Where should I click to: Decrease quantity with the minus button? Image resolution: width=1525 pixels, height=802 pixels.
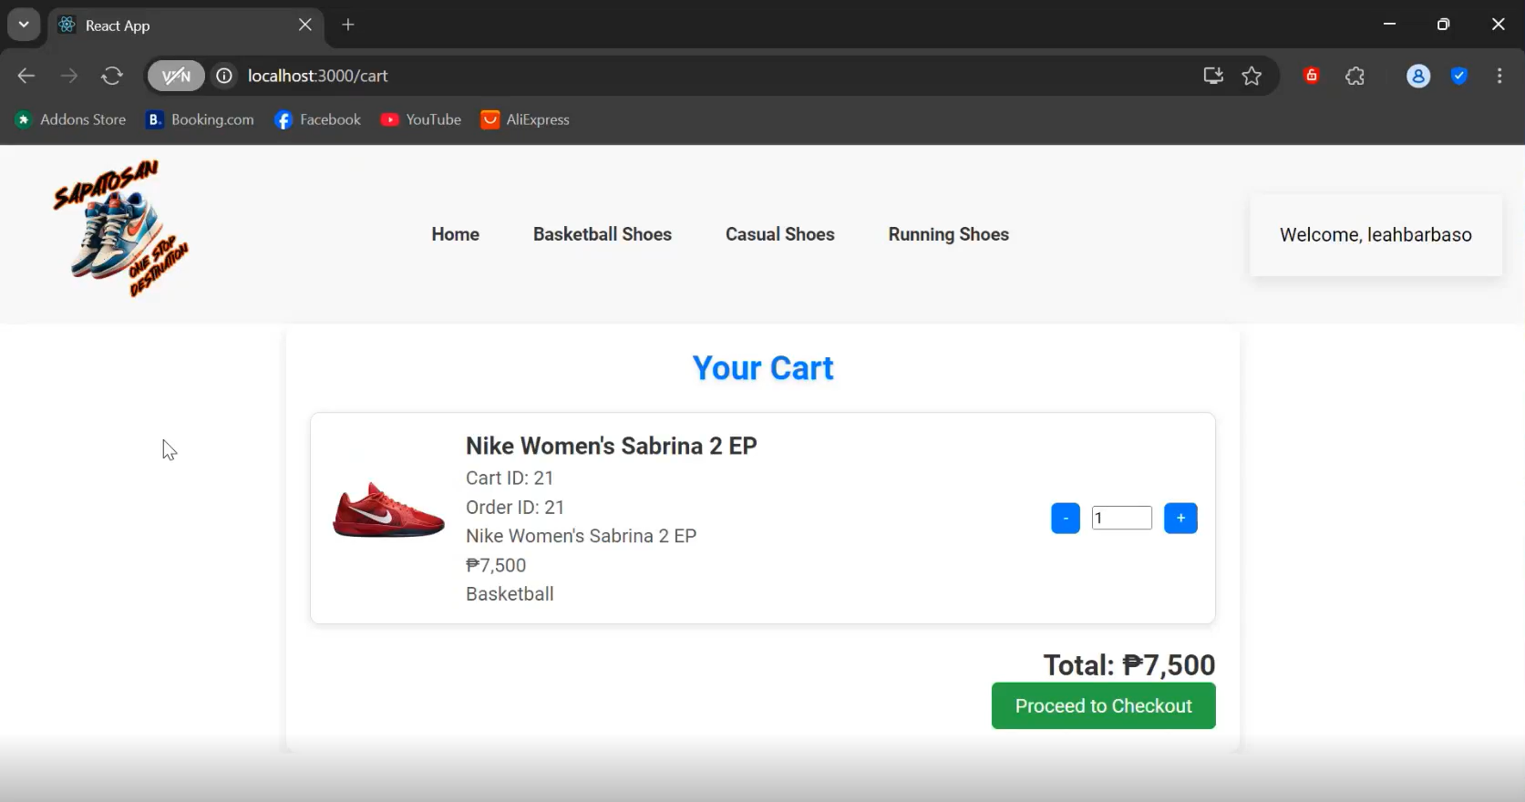tap(1066, 518)
